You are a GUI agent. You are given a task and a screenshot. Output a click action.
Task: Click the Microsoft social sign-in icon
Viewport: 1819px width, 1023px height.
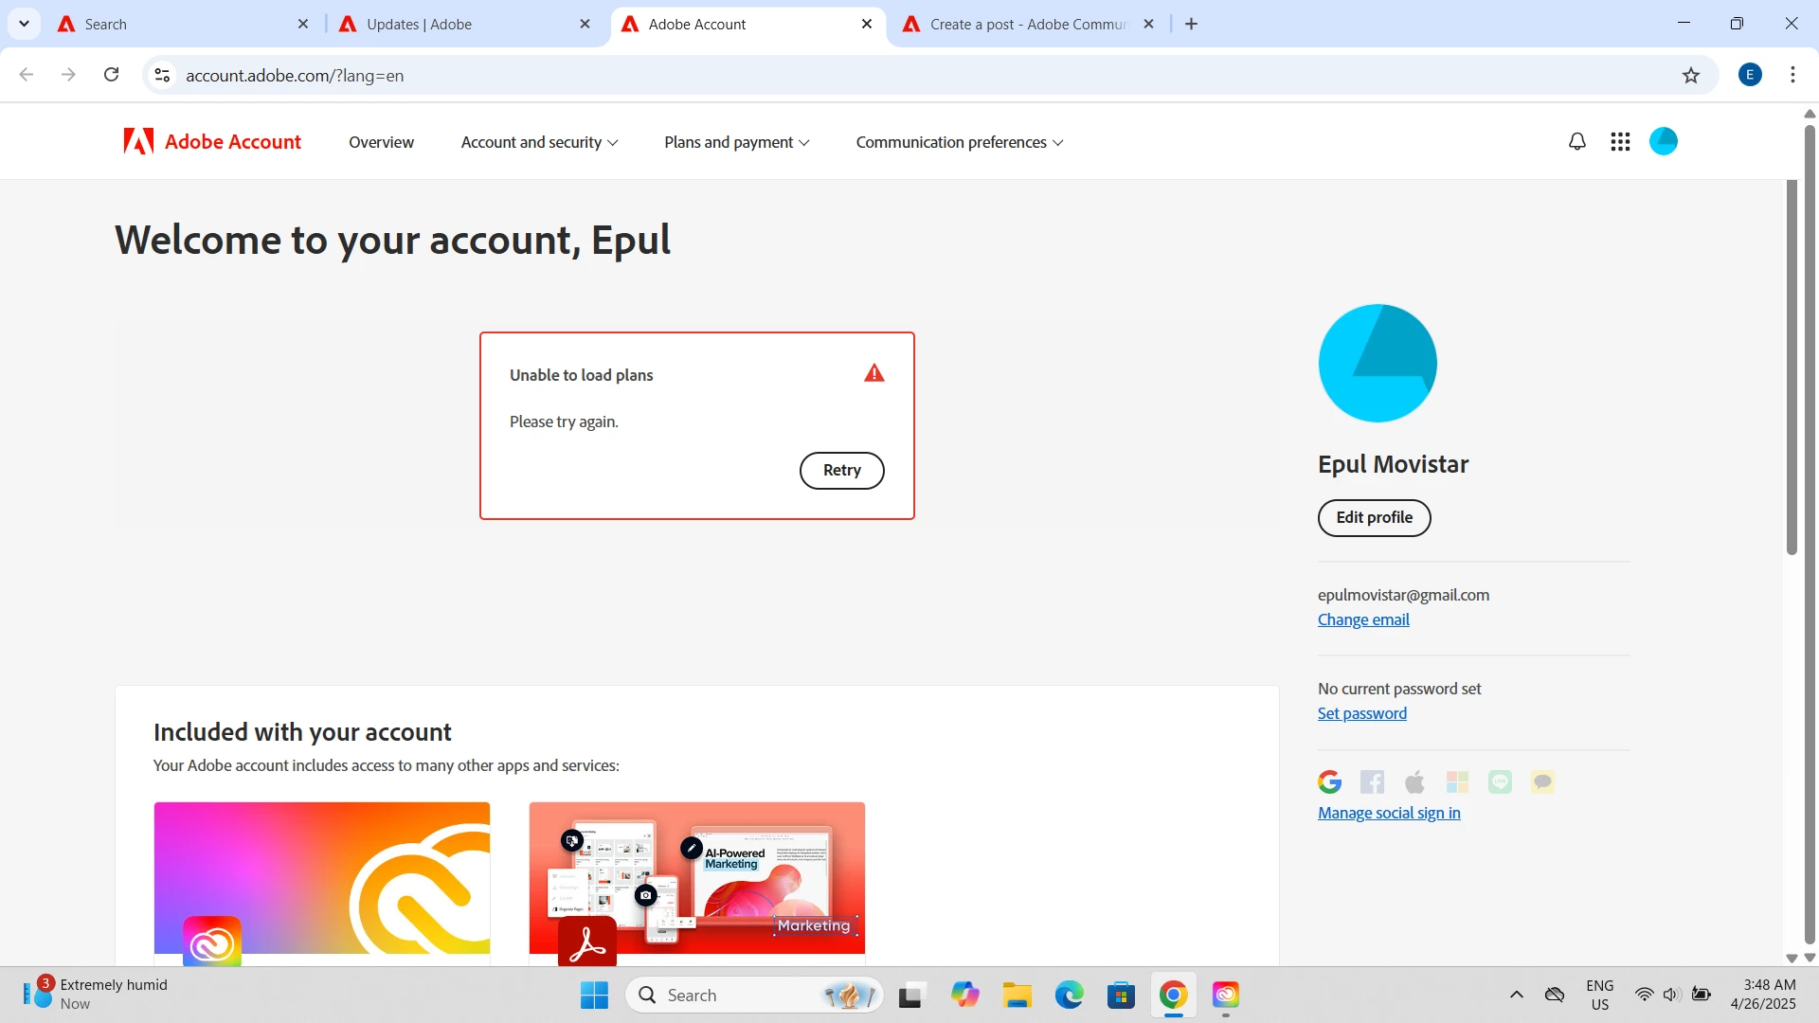click(1457, 781)
